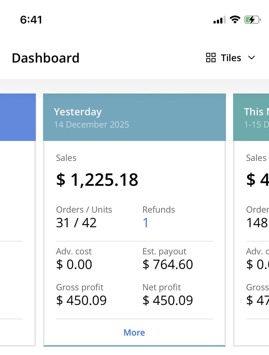Click the 14 December 2025 date subtitle
Image resolution: width=269 pixels, height=355 pixels.
(x=91, y=125)
